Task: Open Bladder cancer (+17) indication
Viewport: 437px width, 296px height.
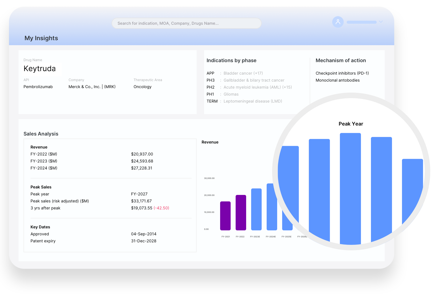Action: tap(243, 73)
